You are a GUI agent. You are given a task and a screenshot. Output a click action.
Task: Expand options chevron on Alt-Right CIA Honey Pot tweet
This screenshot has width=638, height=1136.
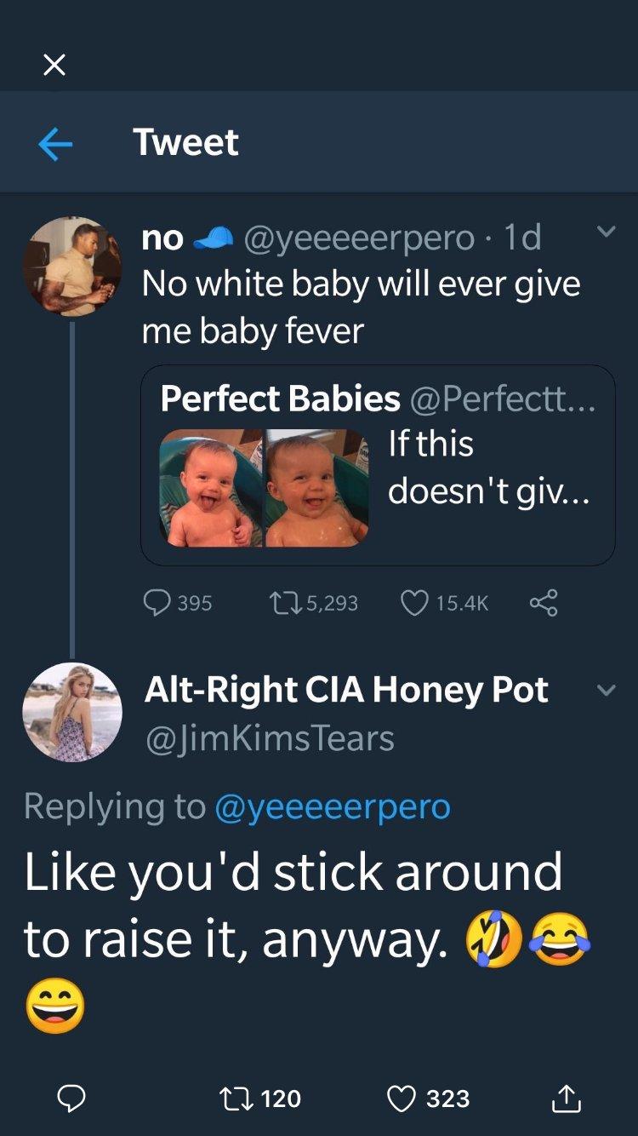coord(606,691)
